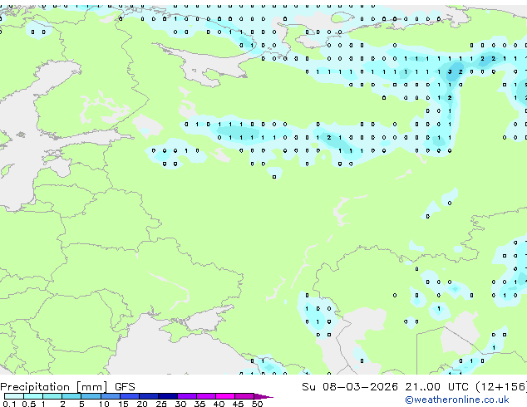Screen dimensions: 527x407
Task: Click the '(12+156)' forecast offset text
Action: [500, 387]
